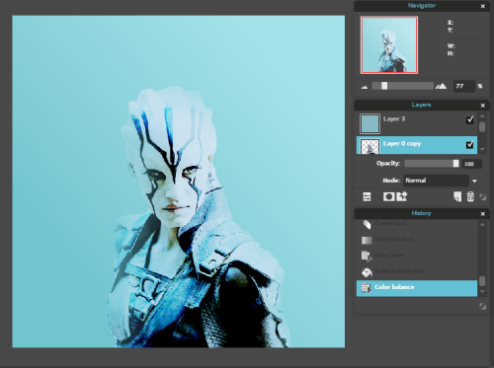Screen dimensions: 494x368
Task: Click the opacity value field showing 100
Action: click(x=471, y=164)
